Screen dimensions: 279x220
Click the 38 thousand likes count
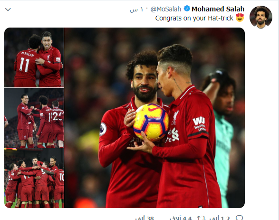coord(144,218)
